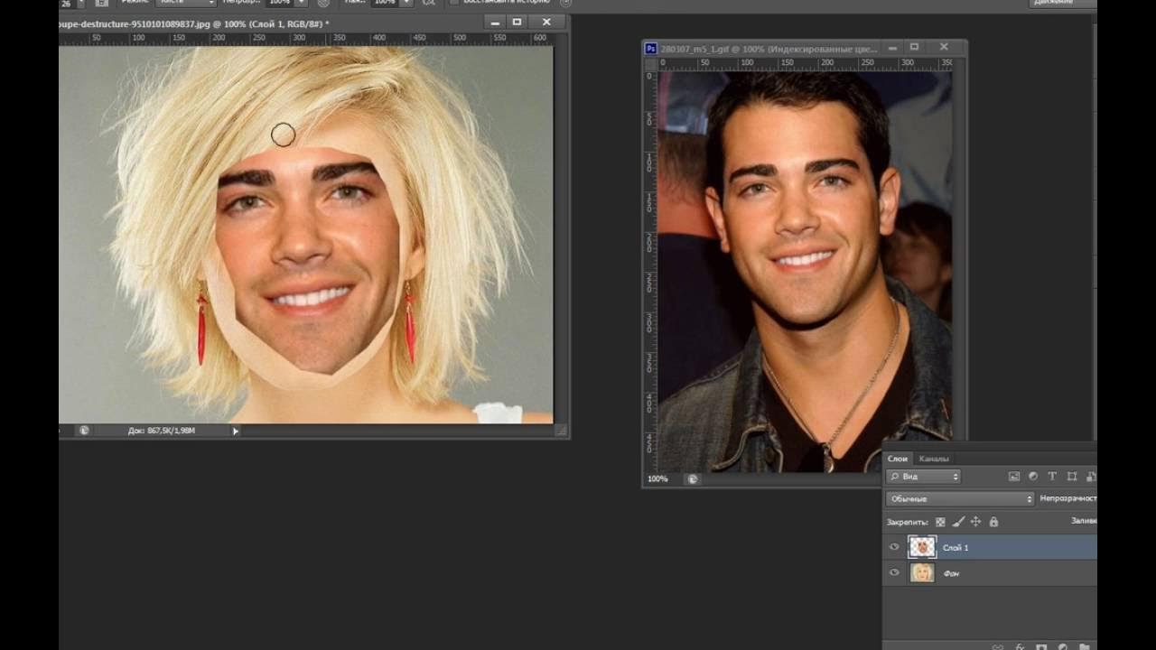This screenshot has height=650, width=1156.
Task: Select the Фон layer thumbnail
Action: point(921,572)
